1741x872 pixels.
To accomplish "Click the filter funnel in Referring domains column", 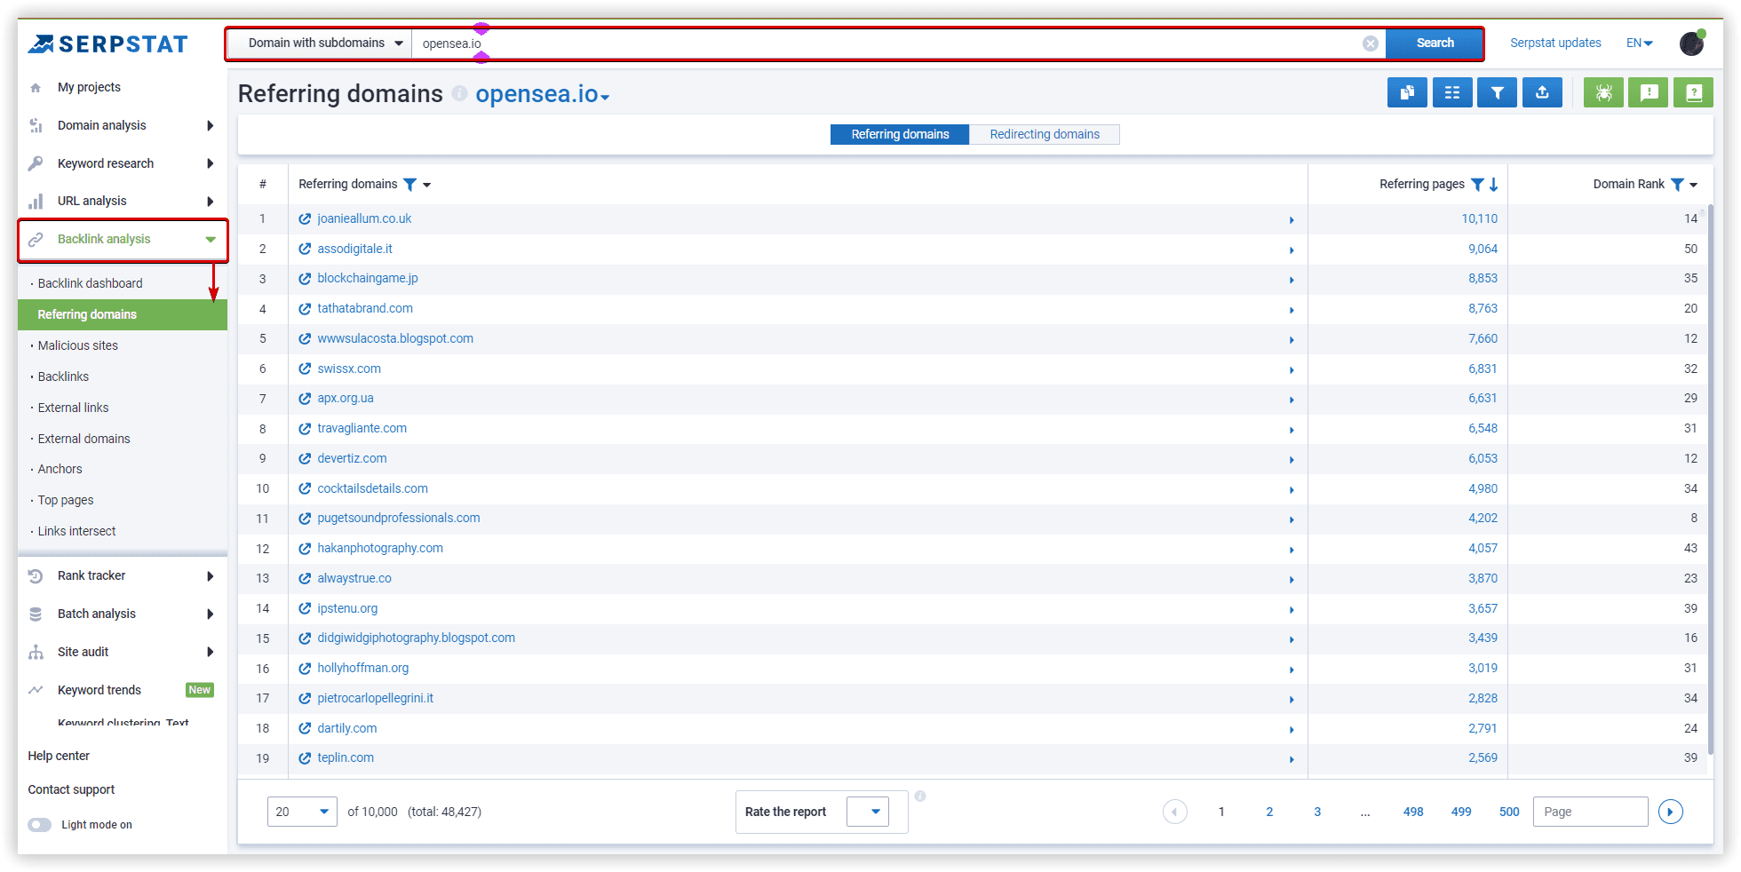I will click(x=409, y=185).
